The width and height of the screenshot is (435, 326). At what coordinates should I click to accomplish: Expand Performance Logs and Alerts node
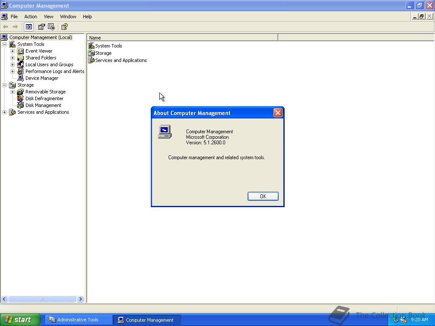12,71
